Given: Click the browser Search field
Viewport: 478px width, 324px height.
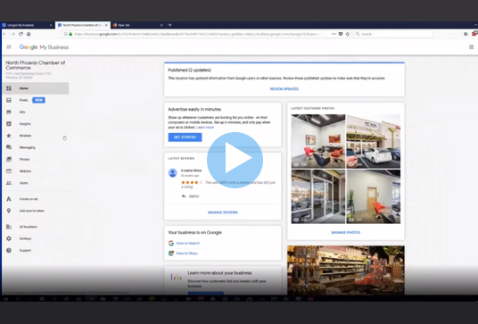Looking at the screenshot, I should click(x=394, y=34).
